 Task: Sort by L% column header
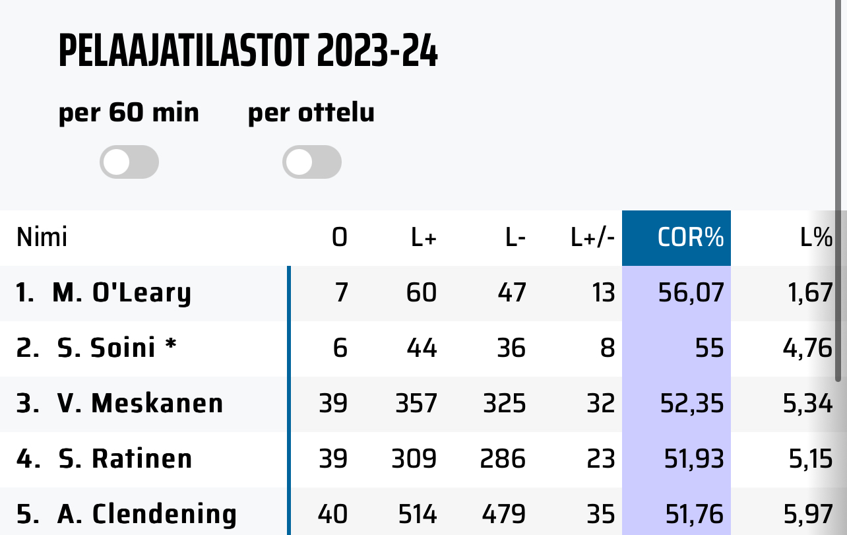point(816,237)
